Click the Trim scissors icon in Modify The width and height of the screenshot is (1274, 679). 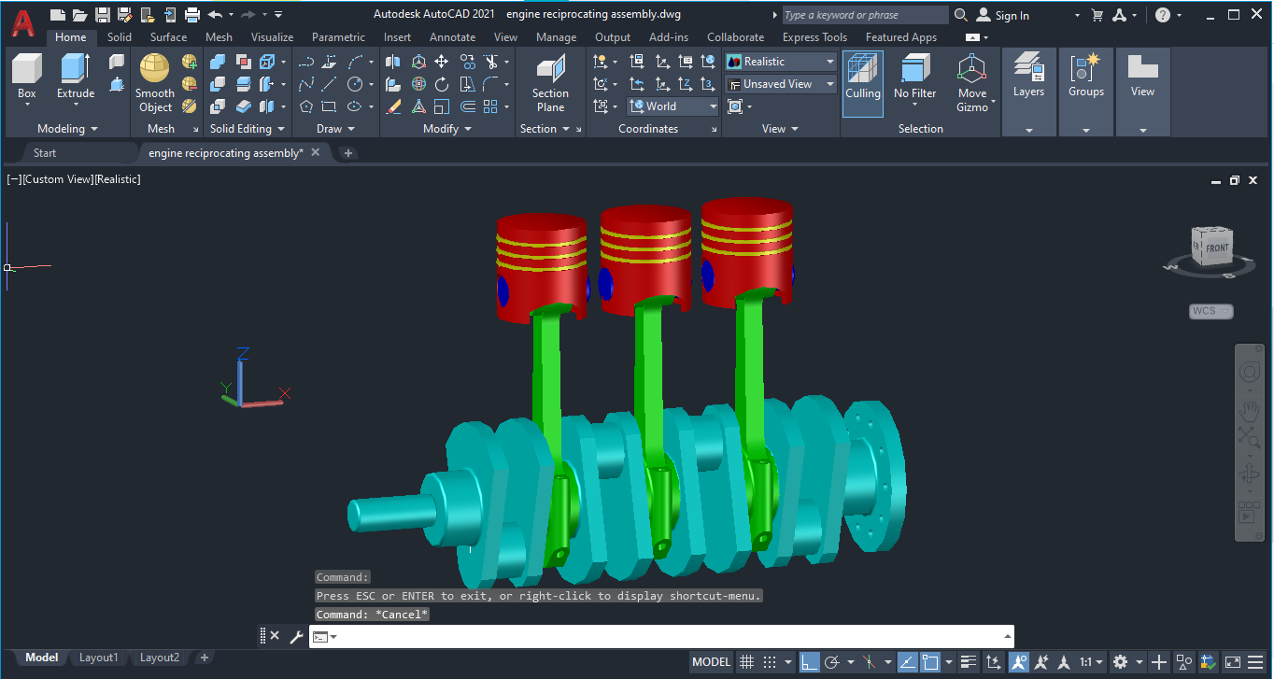pyautogui.click(x=491, y=62)
